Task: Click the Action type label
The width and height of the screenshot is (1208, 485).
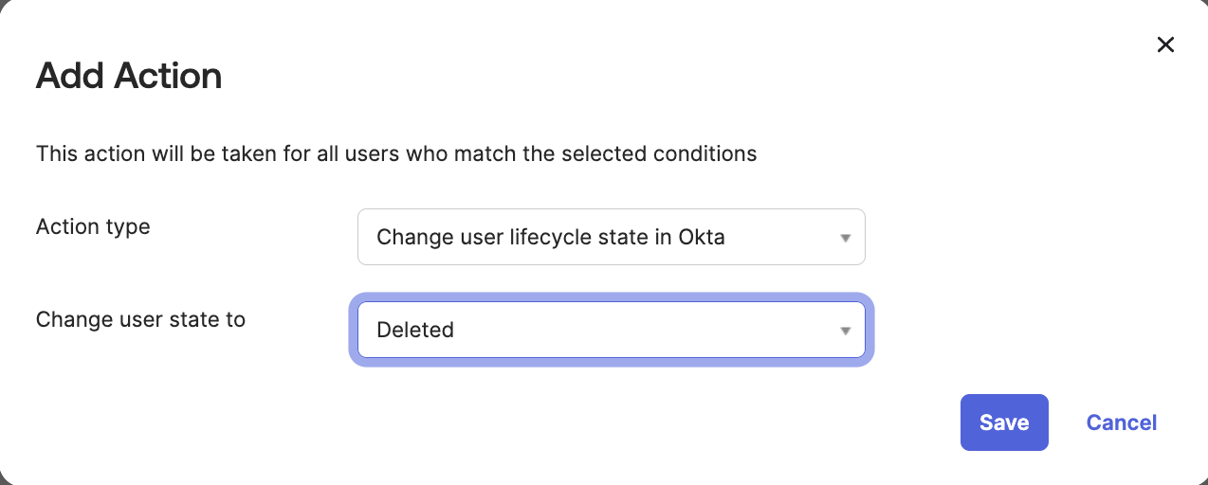Action: [93, 227]
